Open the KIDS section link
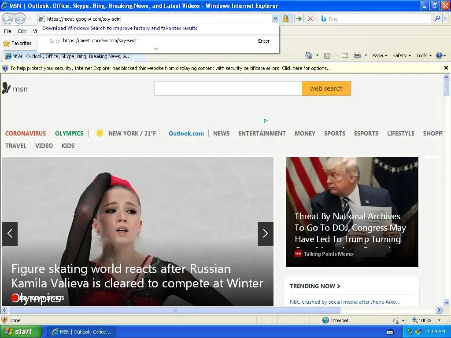This screenshot has width=451, height=338. point(68,146)
